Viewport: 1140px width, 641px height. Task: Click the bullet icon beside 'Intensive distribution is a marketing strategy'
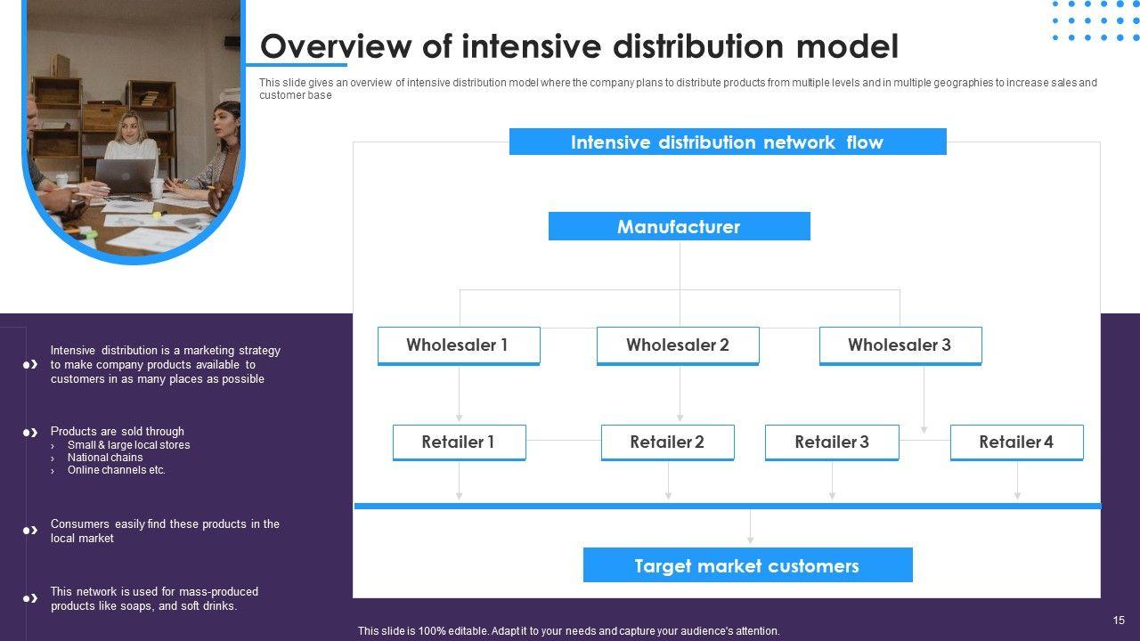[31, 364]
